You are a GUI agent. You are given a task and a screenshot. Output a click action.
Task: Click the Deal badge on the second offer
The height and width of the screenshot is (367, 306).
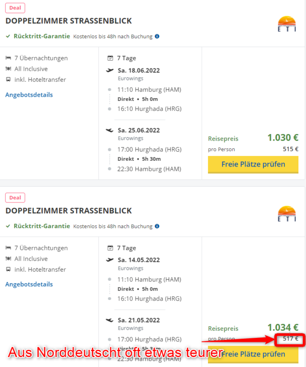15,198
